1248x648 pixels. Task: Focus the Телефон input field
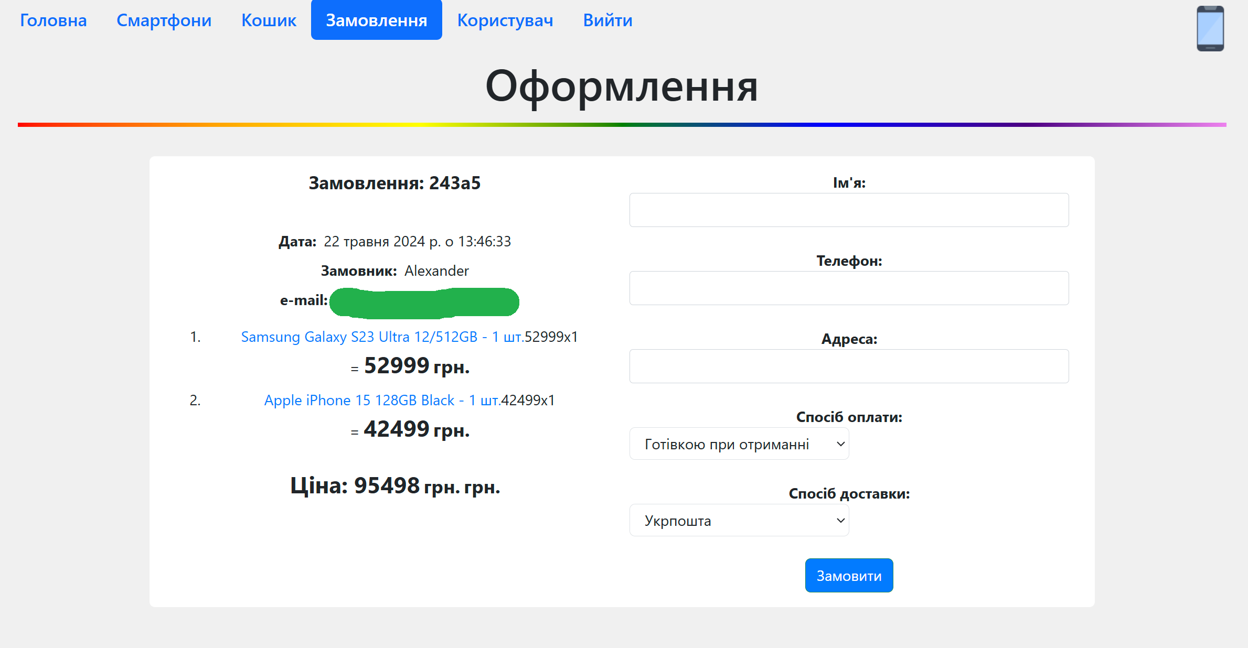849,288
